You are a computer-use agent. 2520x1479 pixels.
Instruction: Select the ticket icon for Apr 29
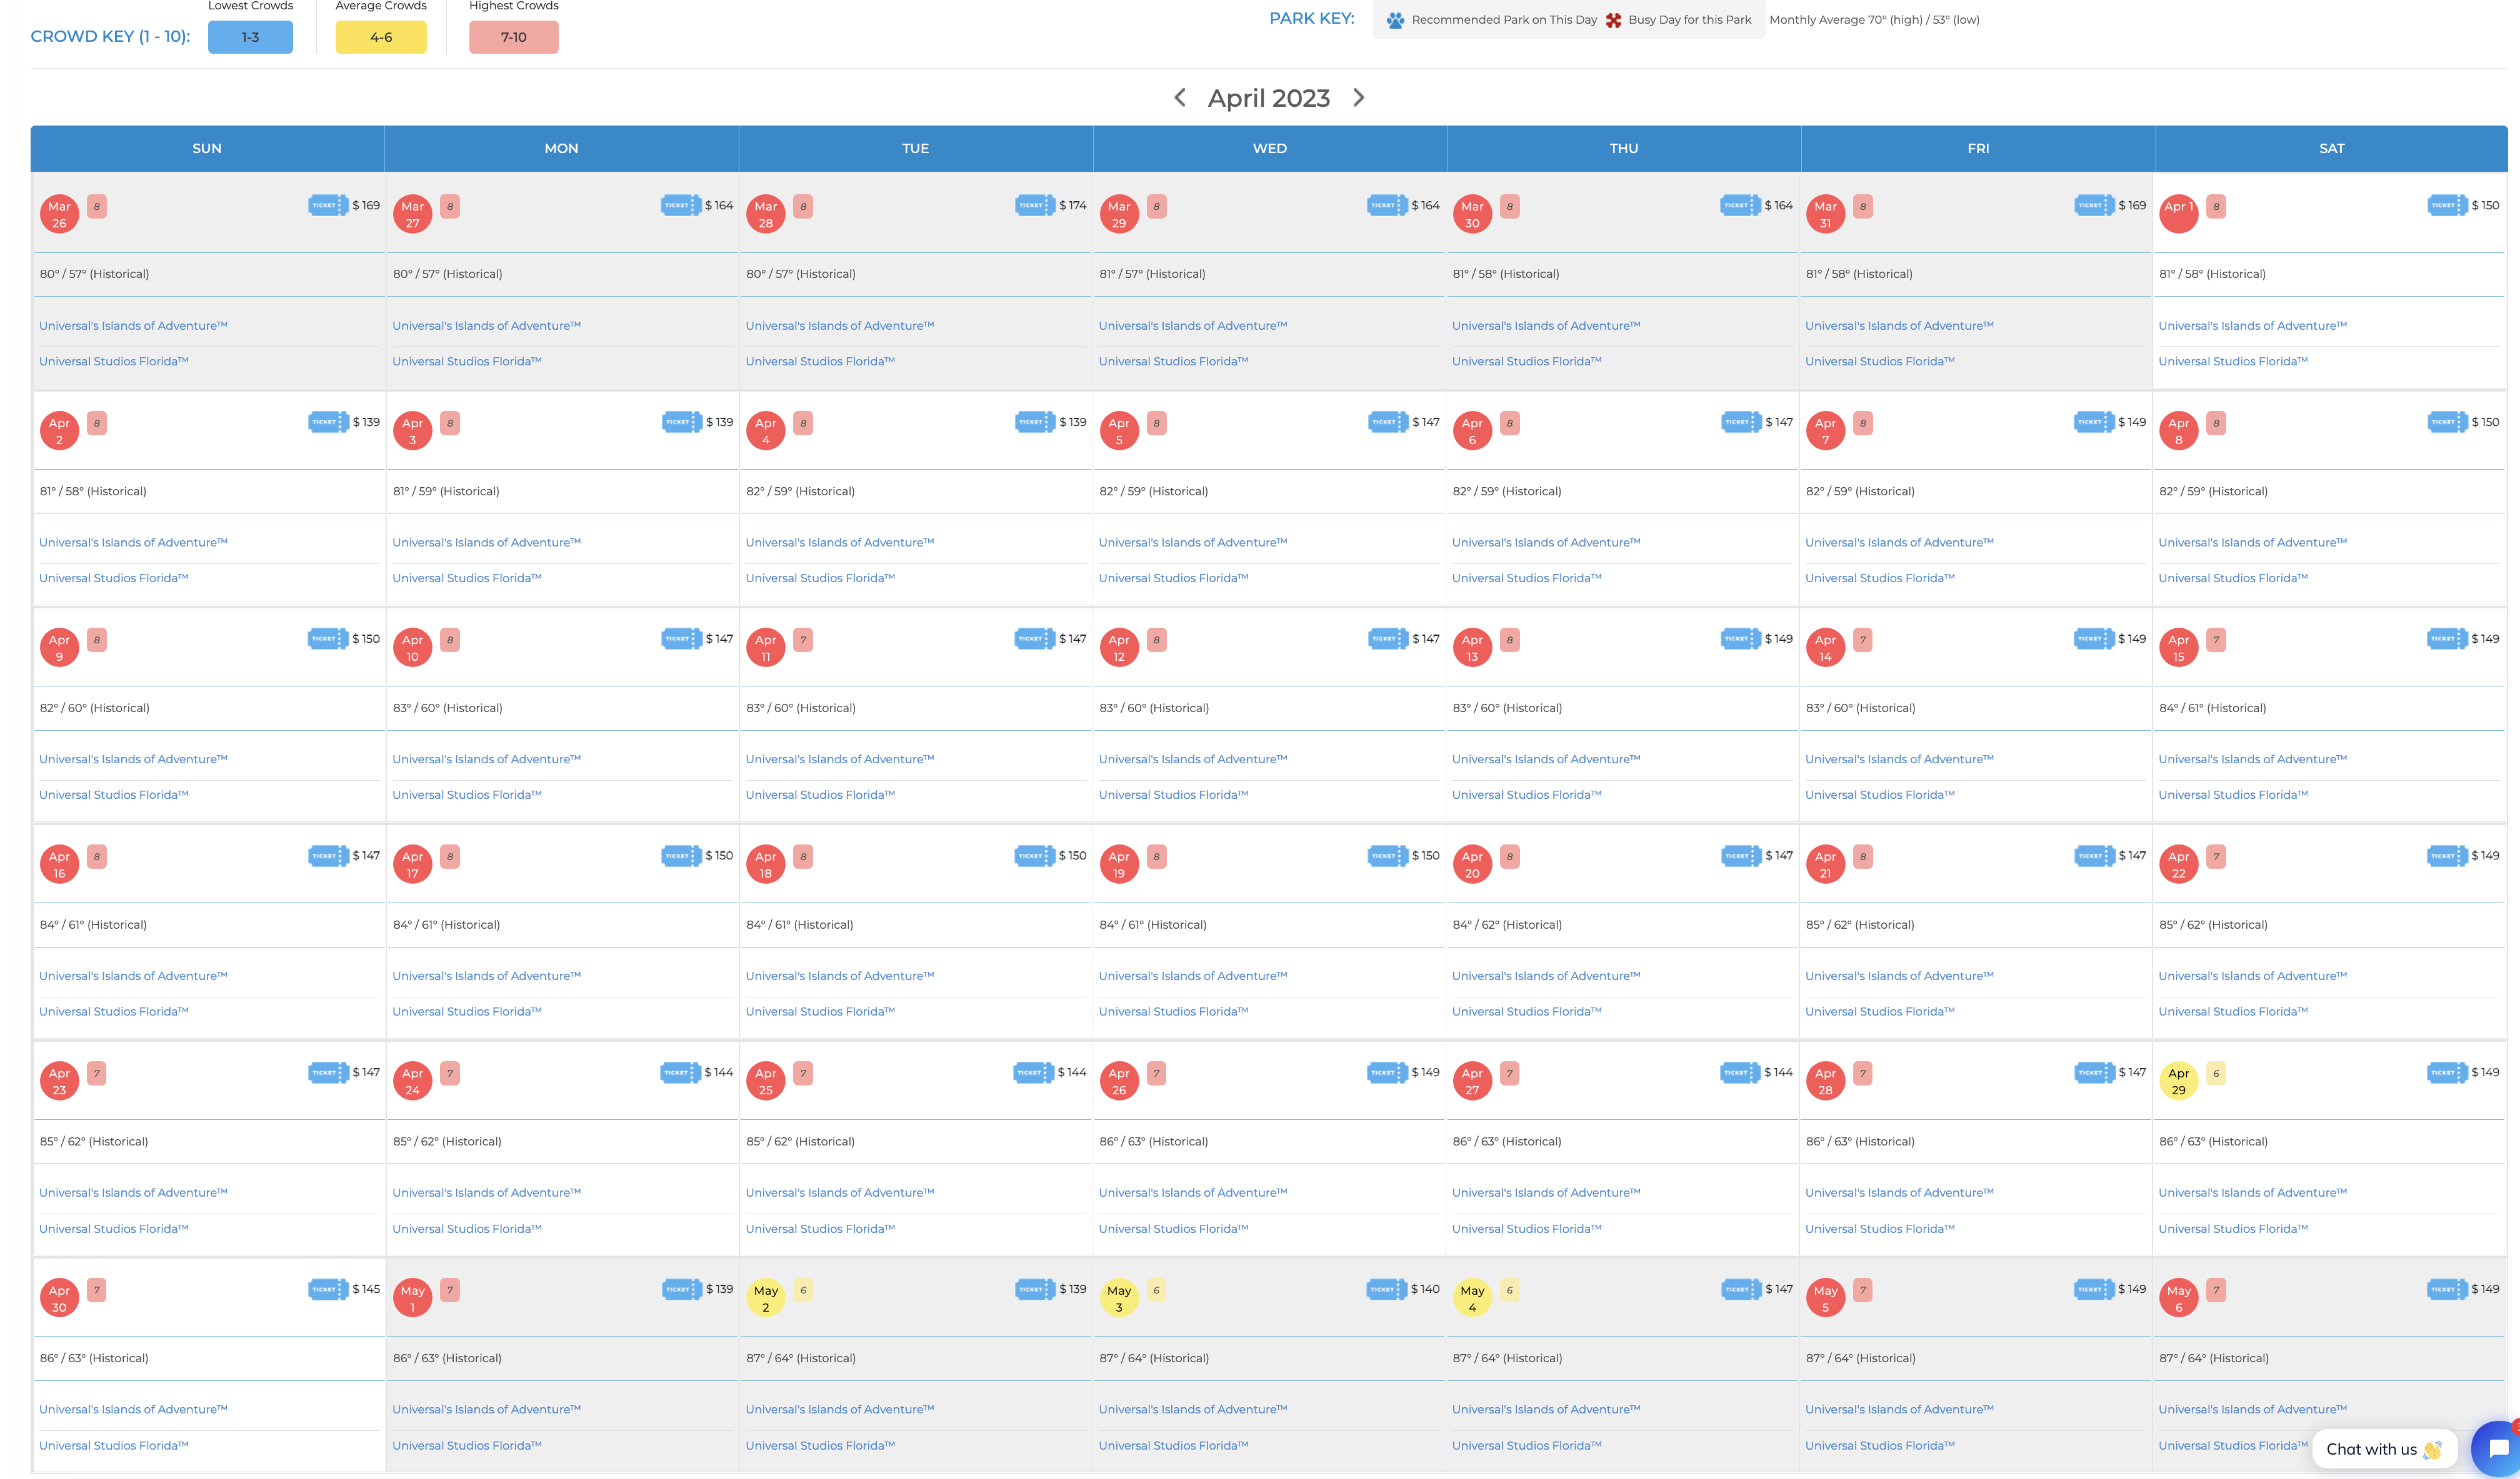[x=2447, y=1073]
